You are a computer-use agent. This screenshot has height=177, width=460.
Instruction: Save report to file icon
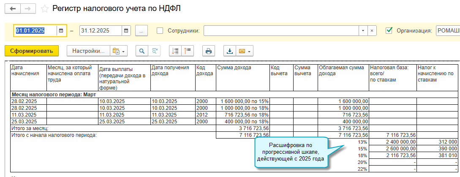230,51
